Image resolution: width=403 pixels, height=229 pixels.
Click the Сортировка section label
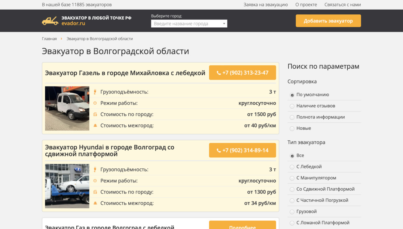coord(302,81)
